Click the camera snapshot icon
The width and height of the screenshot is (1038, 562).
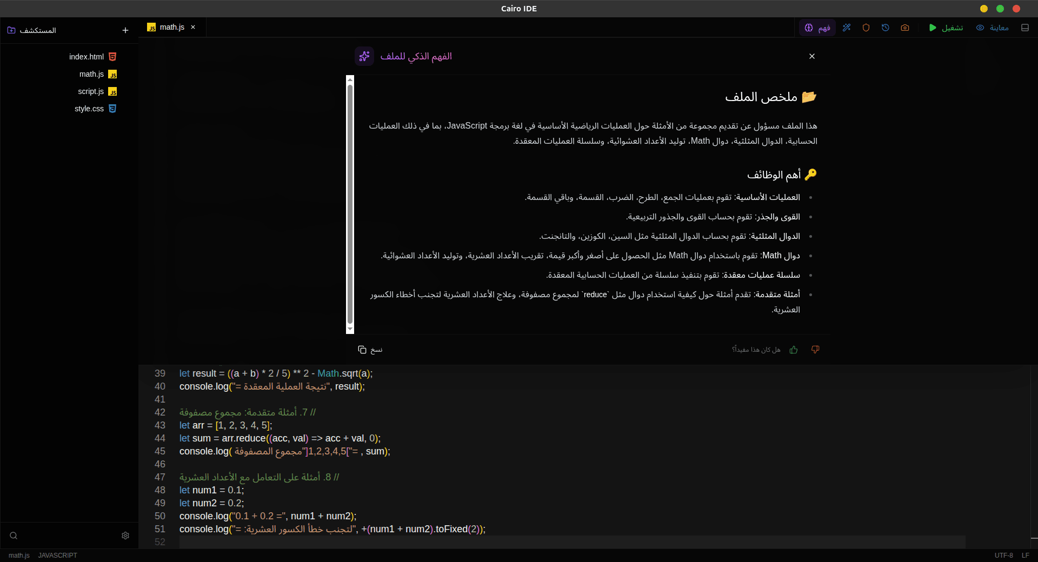pos(905,28)
